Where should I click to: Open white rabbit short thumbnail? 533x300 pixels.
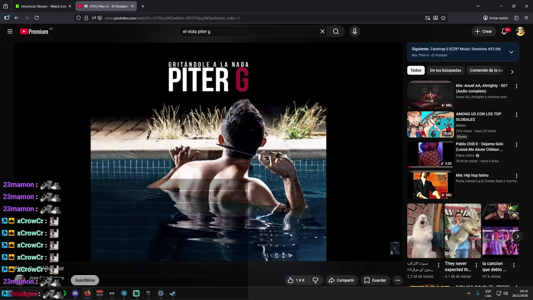(425, 231)
